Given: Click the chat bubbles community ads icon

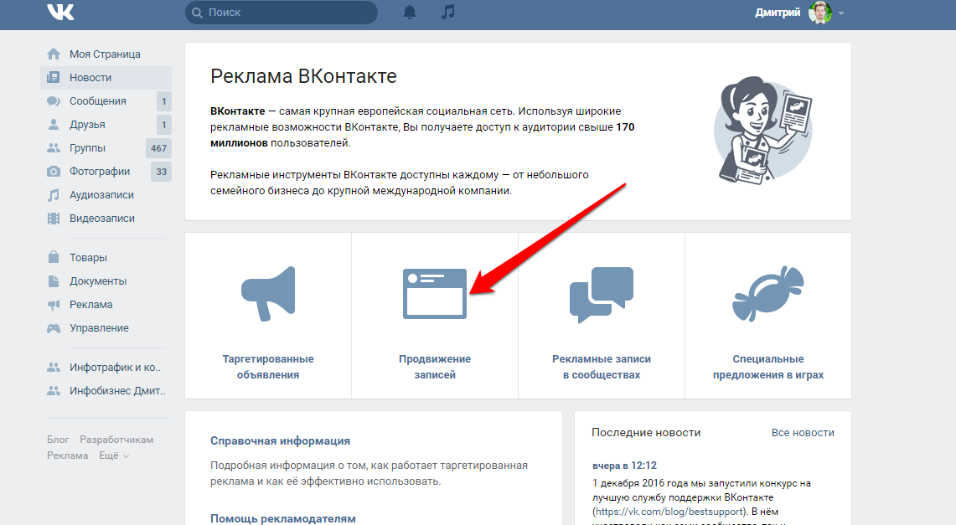Looking at the screenshot, I should (601, 294).
